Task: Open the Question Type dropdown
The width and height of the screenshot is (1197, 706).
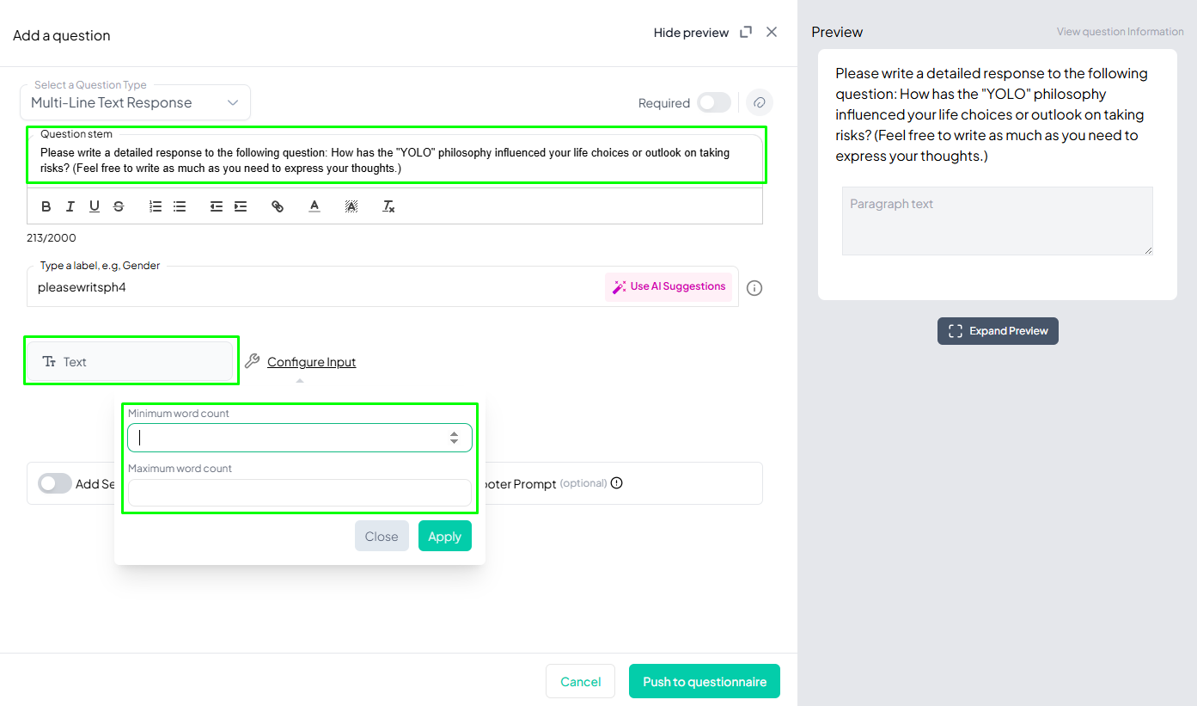Action: (135, 102)
